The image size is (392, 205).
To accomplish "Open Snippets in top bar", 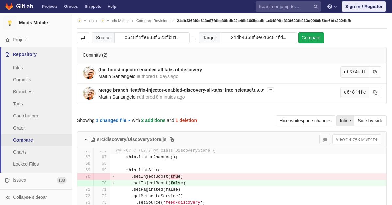I will click(x=93, y=7).
